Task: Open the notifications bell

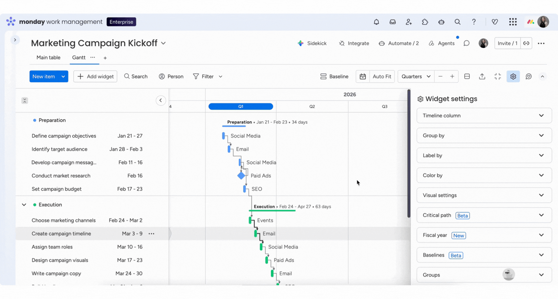Action: [376, 22]
